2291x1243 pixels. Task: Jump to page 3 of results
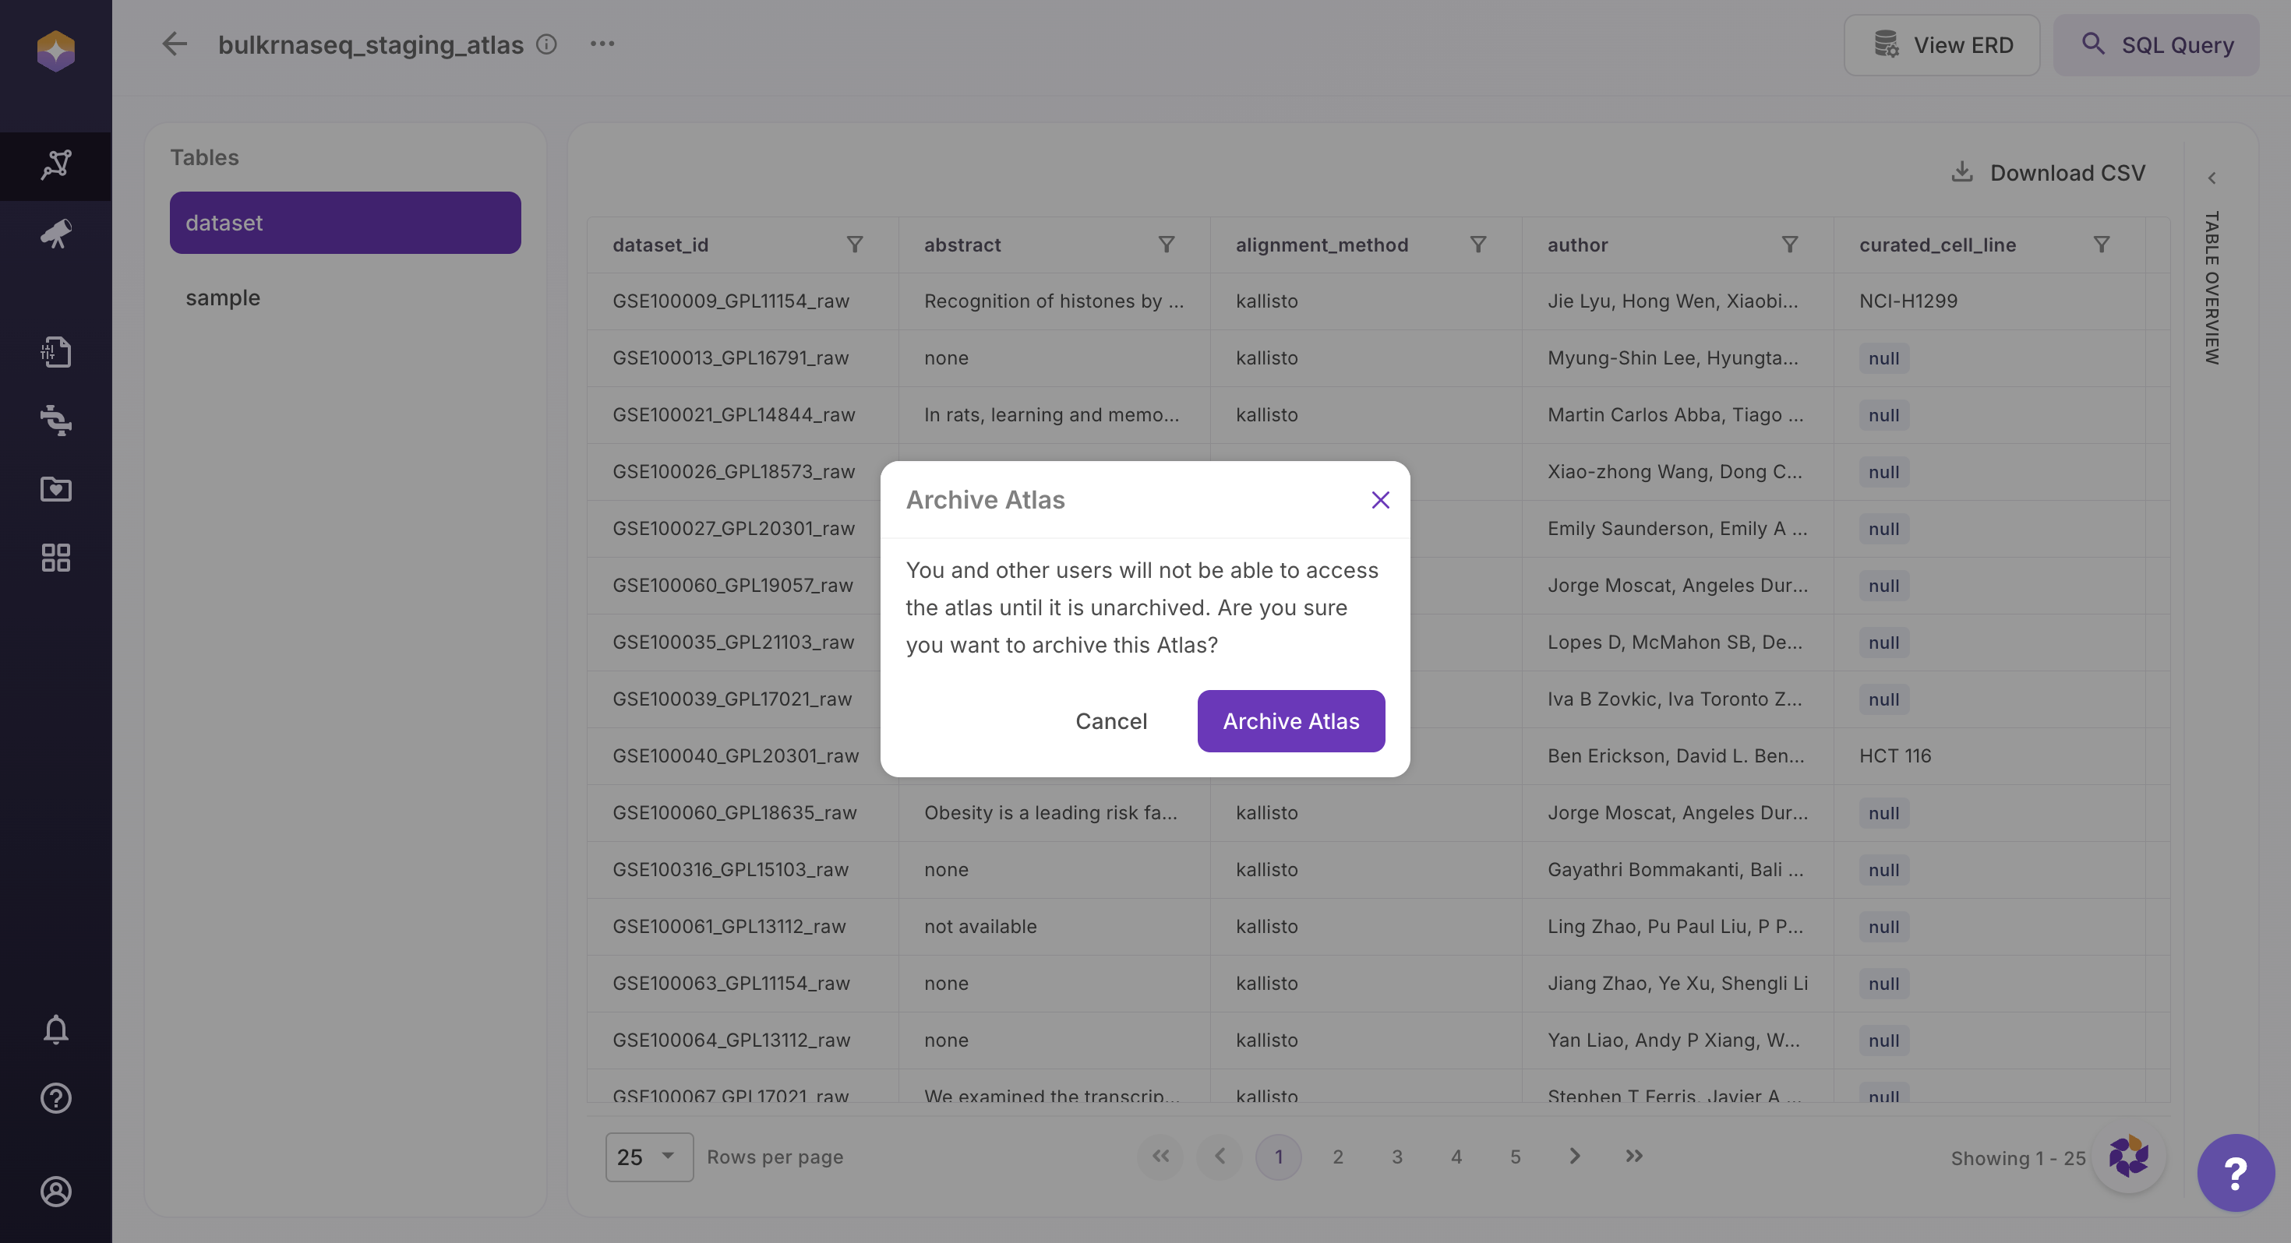click(x=1396, y=1157)
